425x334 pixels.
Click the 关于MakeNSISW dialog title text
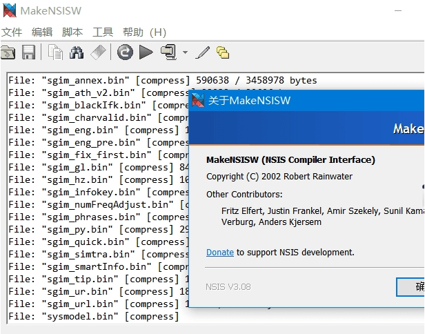249,101
